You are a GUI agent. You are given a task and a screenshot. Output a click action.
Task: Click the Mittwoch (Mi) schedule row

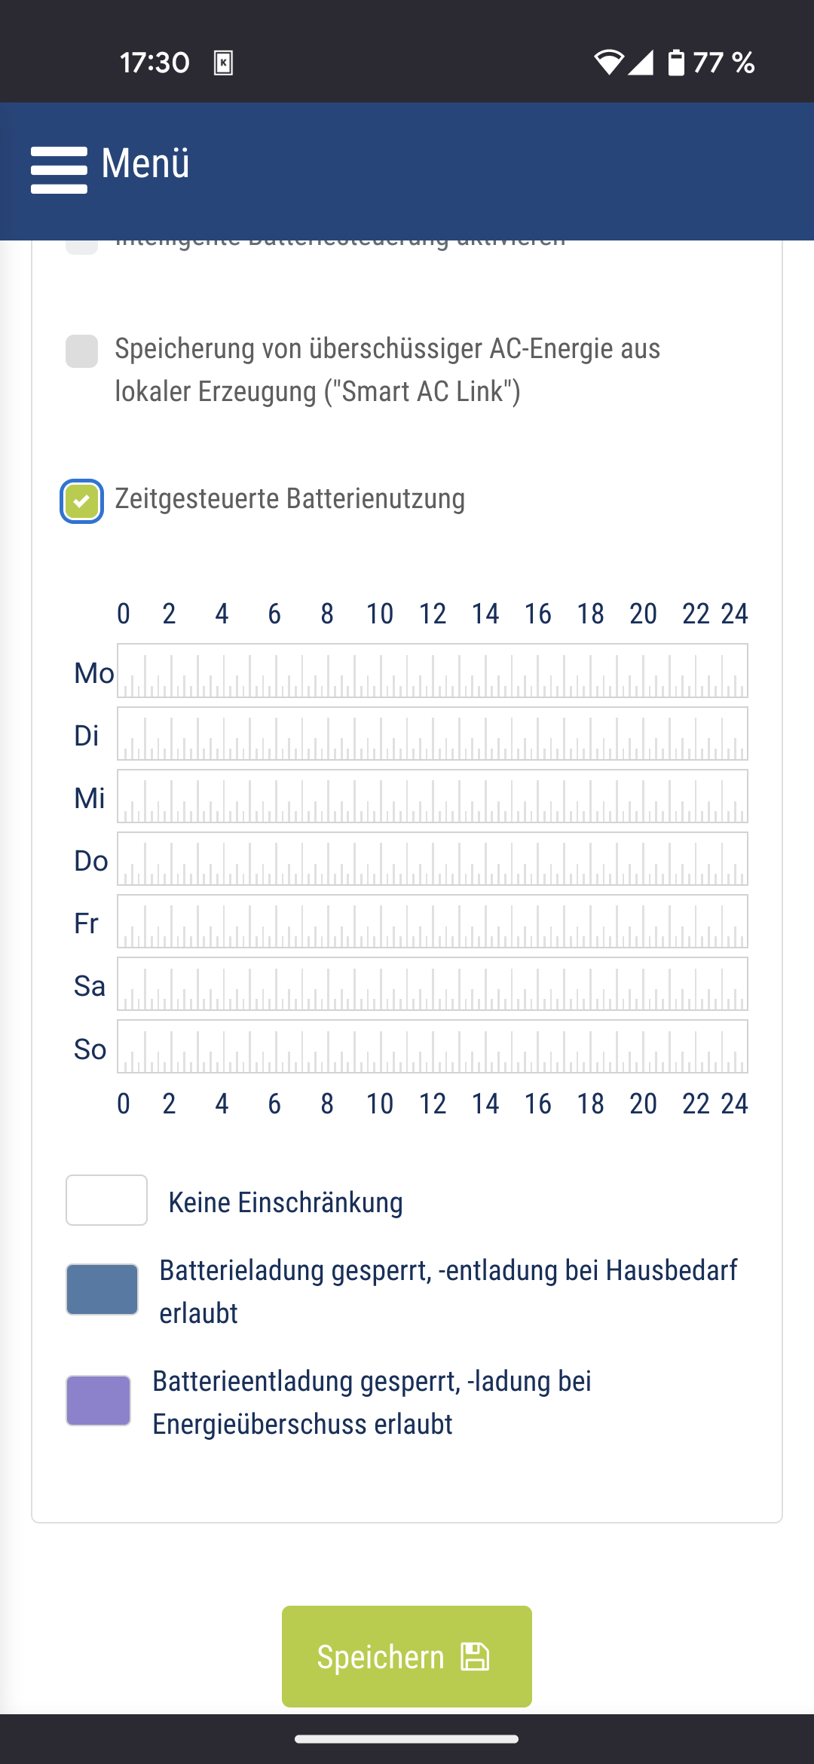[x=432, y=796]
